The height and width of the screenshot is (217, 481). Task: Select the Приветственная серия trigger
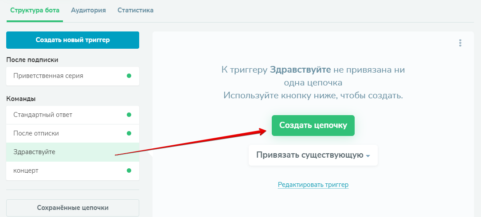click(73, 76)
